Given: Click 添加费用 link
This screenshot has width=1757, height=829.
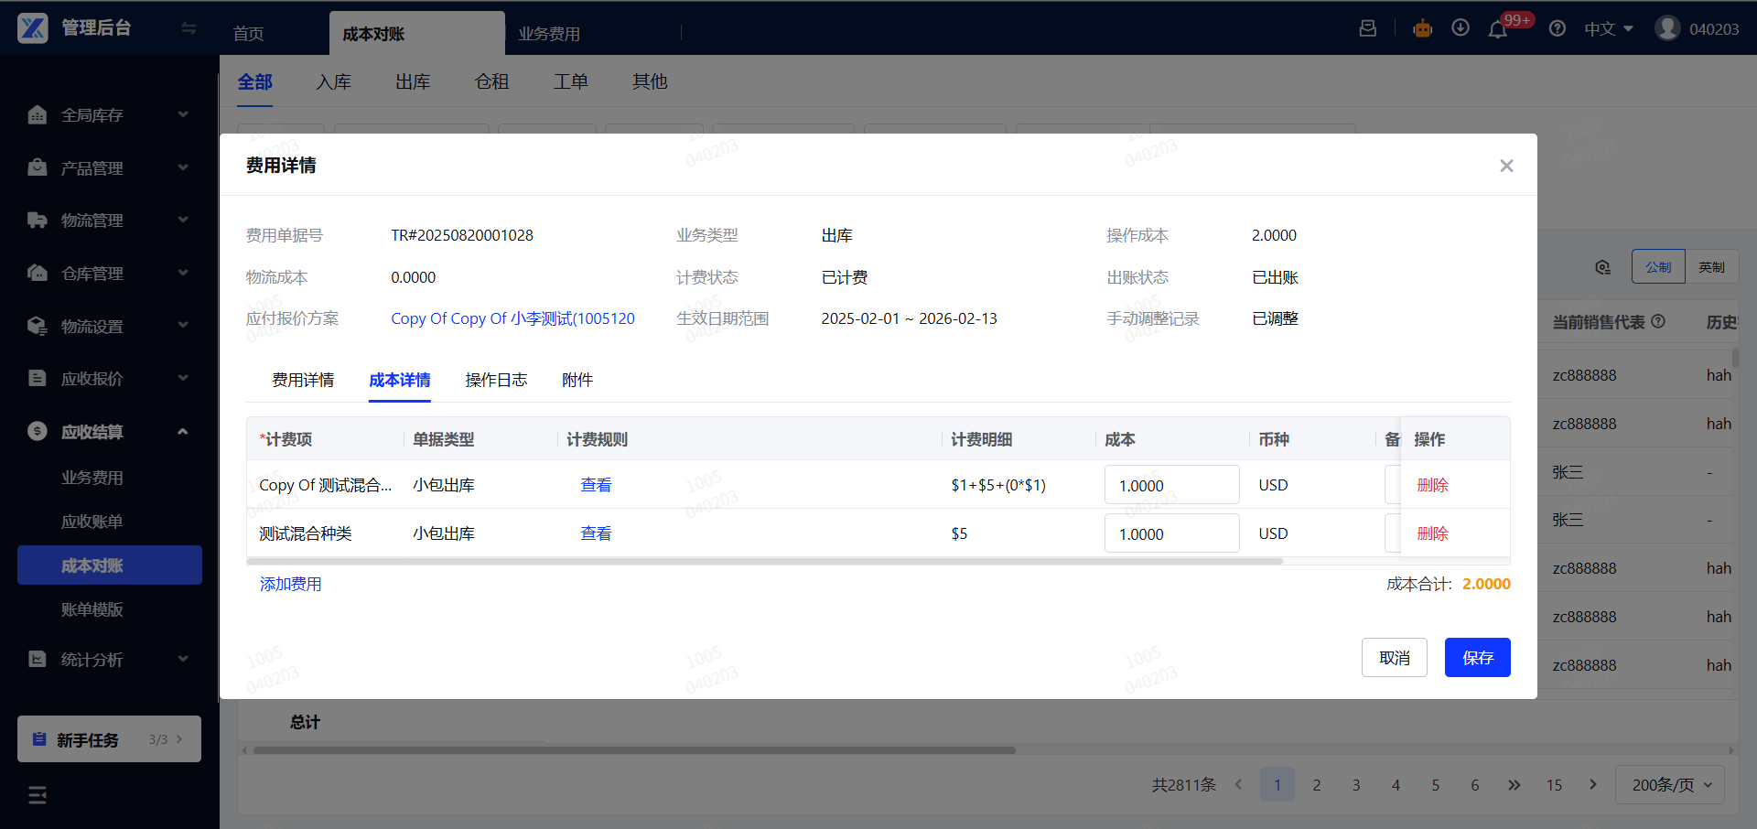Looking at the screenshot, I should pyautogui.click(x=291, y=584).
